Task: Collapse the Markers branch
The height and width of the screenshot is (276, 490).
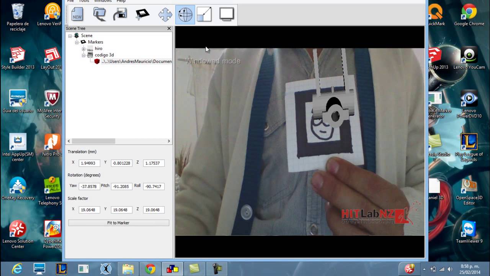Action: point(77,42)
